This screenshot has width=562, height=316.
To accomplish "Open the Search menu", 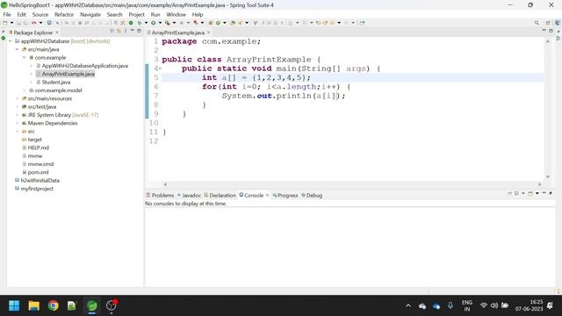I will coord(115,15).
